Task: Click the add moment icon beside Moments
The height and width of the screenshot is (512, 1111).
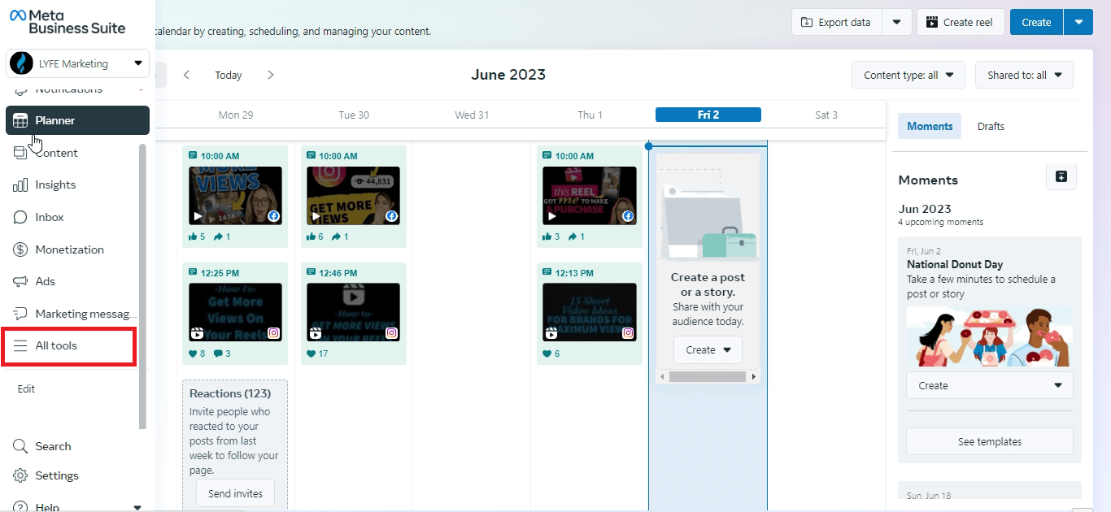Action: tap(1061, 177)
